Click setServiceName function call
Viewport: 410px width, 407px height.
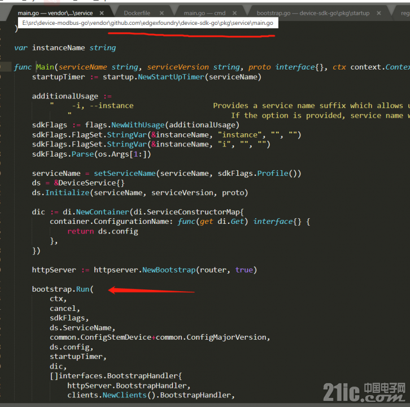[x=125, y=174]
